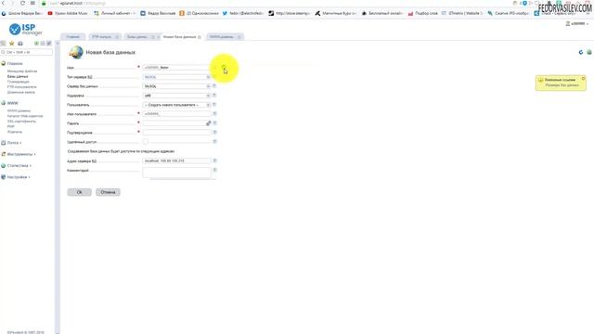Click help icon next to Имя пользователя field
The height and width of the screenshot is (334, 594).
214,113
